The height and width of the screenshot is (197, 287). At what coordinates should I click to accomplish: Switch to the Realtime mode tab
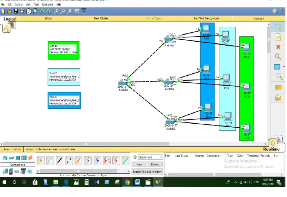(271, 149)
